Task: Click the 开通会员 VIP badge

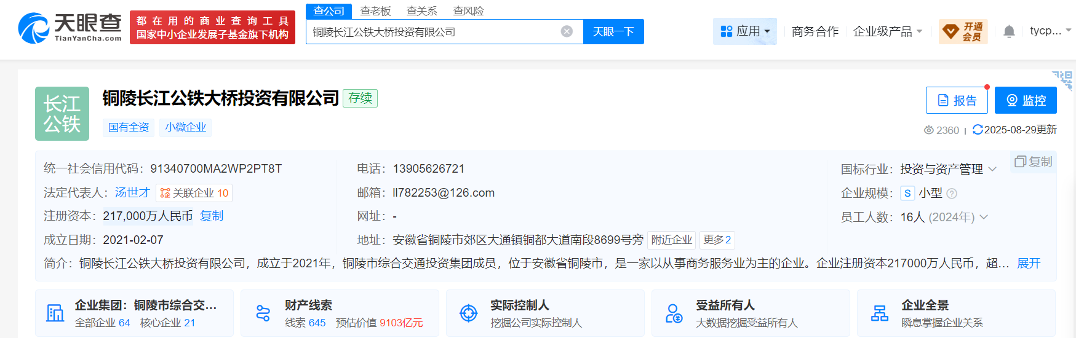Action: 963,31
